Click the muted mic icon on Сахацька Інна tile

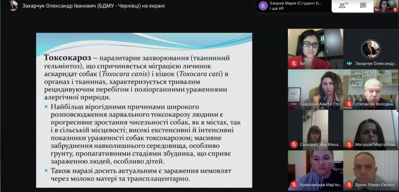pos(294,145)
